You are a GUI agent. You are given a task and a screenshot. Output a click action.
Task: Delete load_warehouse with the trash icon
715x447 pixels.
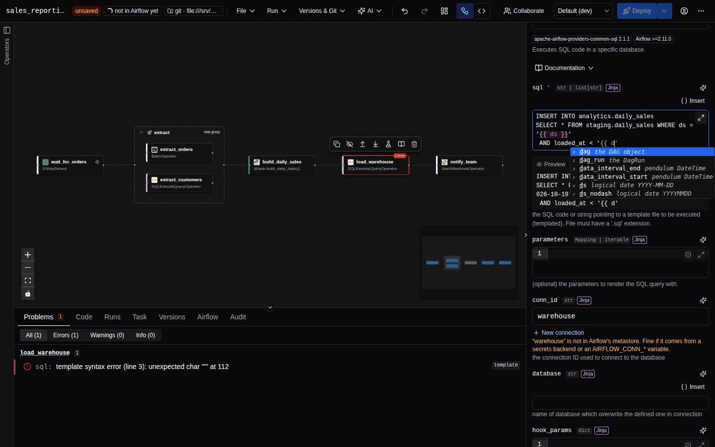pyautogui.click(x=414, y=144)
